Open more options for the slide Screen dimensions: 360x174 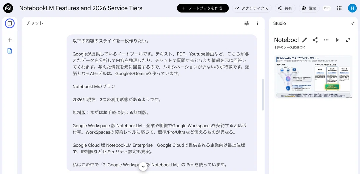pyautogui.click(x=326, y=40)
